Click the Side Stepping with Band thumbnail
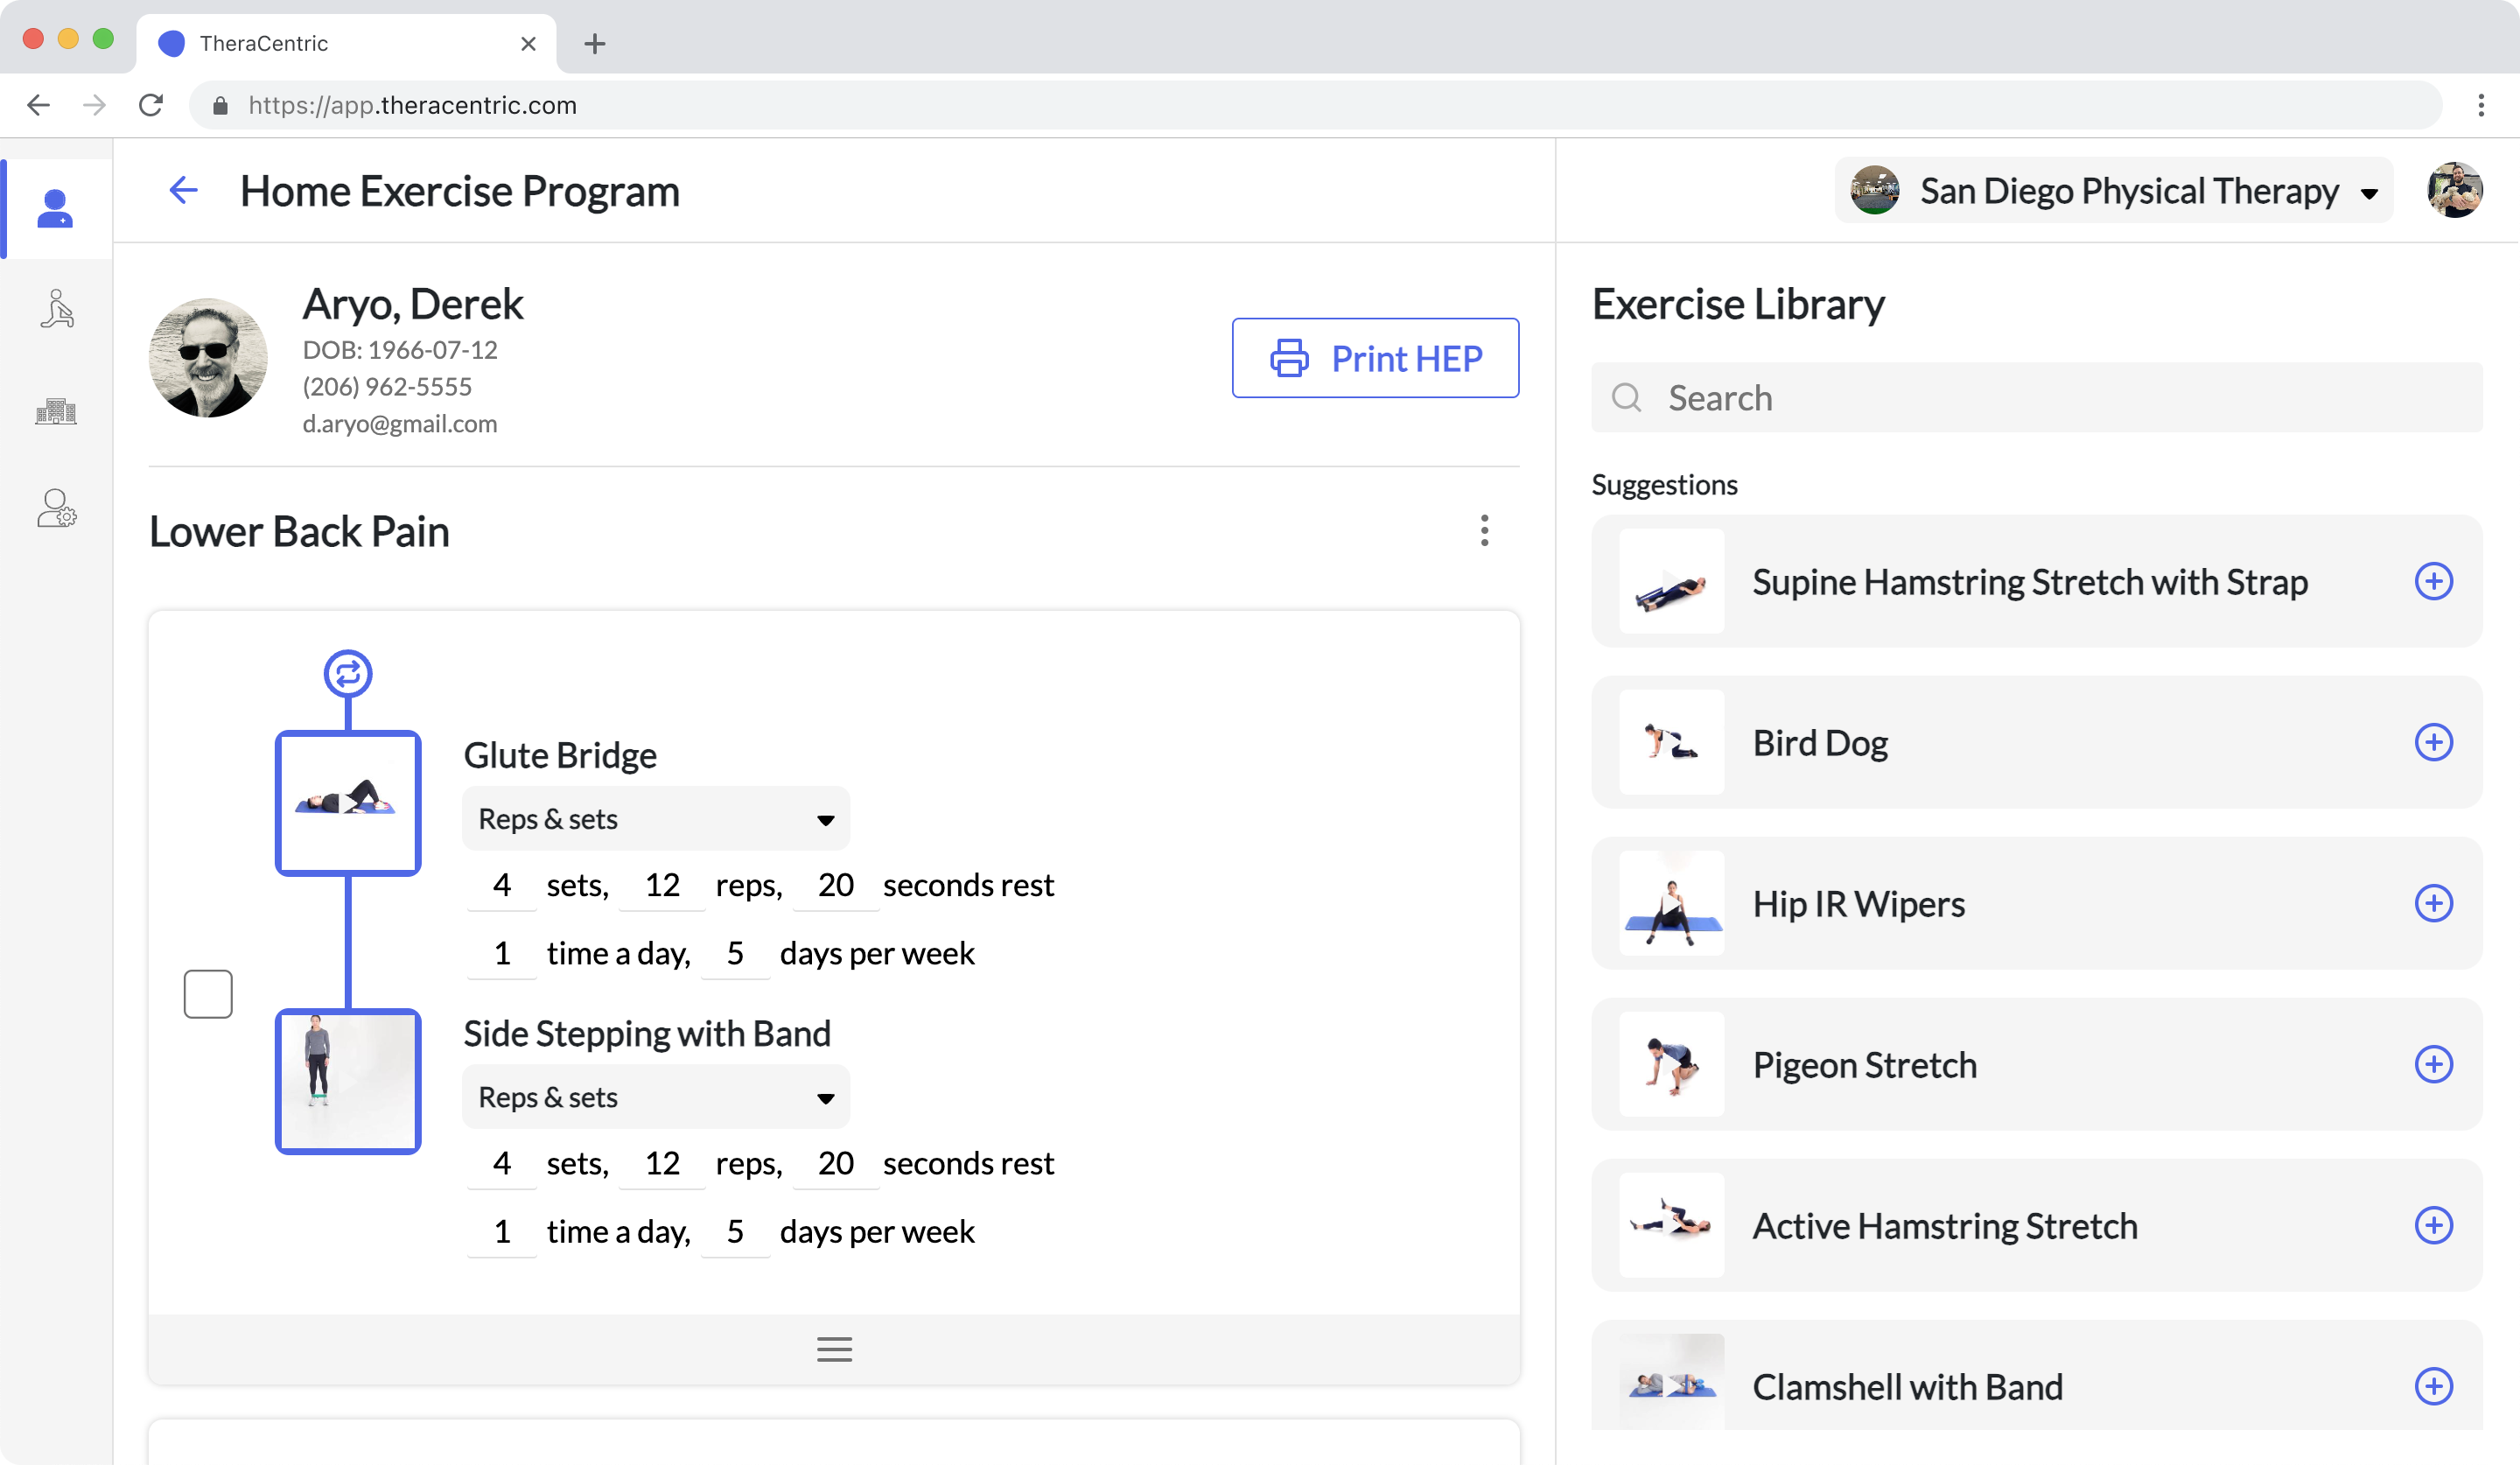The height and width of the screenshot is (1465, 2520). click(x=348, y=1081)
